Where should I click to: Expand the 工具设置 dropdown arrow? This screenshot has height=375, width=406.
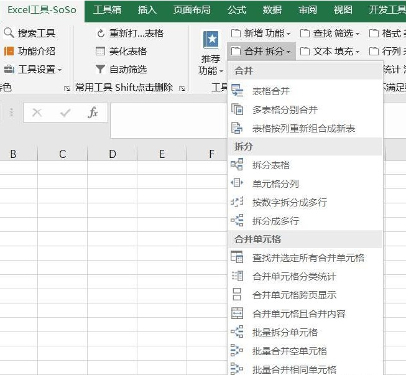pyautogui.click(x=60, y=70)
